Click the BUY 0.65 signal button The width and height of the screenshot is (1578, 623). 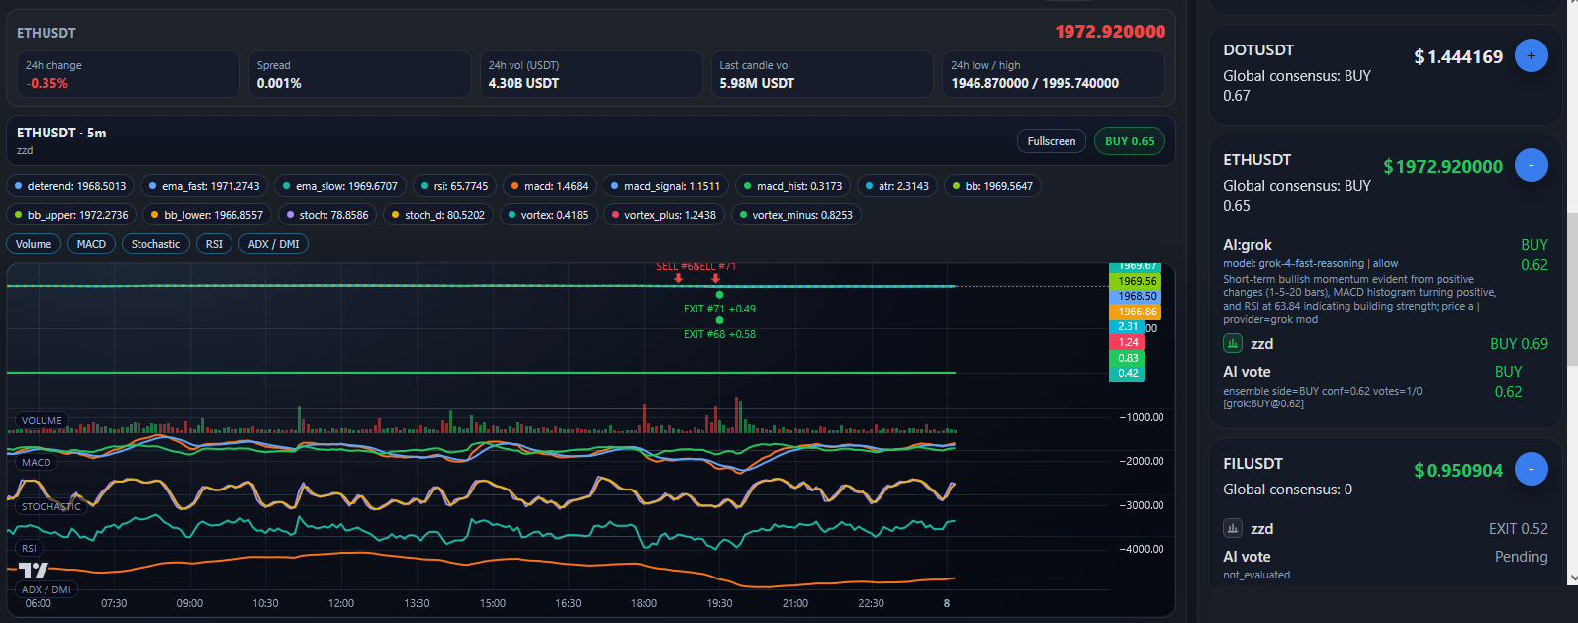coord(1129,141)
